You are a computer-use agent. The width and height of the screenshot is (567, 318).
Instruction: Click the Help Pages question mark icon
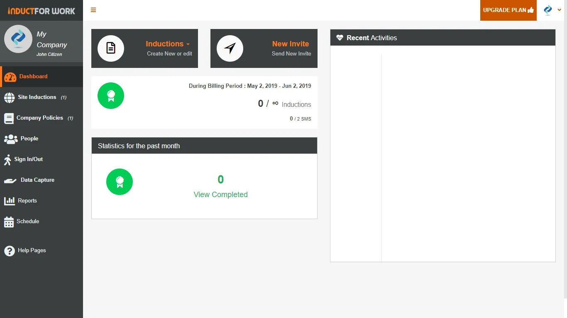click(x=9, y=251)
